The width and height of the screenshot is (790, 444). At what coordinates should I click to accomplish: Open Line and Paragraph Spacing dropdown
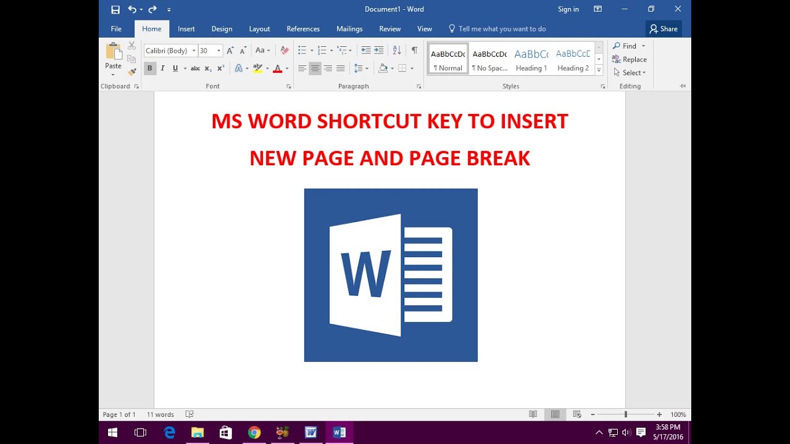(361, 68)
